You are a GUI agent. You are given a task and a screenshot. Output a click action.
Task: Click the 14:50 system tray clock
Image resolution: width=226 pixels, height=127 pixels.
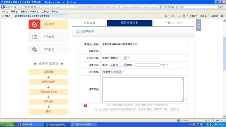pyautogui.click(x=221, y=124)
